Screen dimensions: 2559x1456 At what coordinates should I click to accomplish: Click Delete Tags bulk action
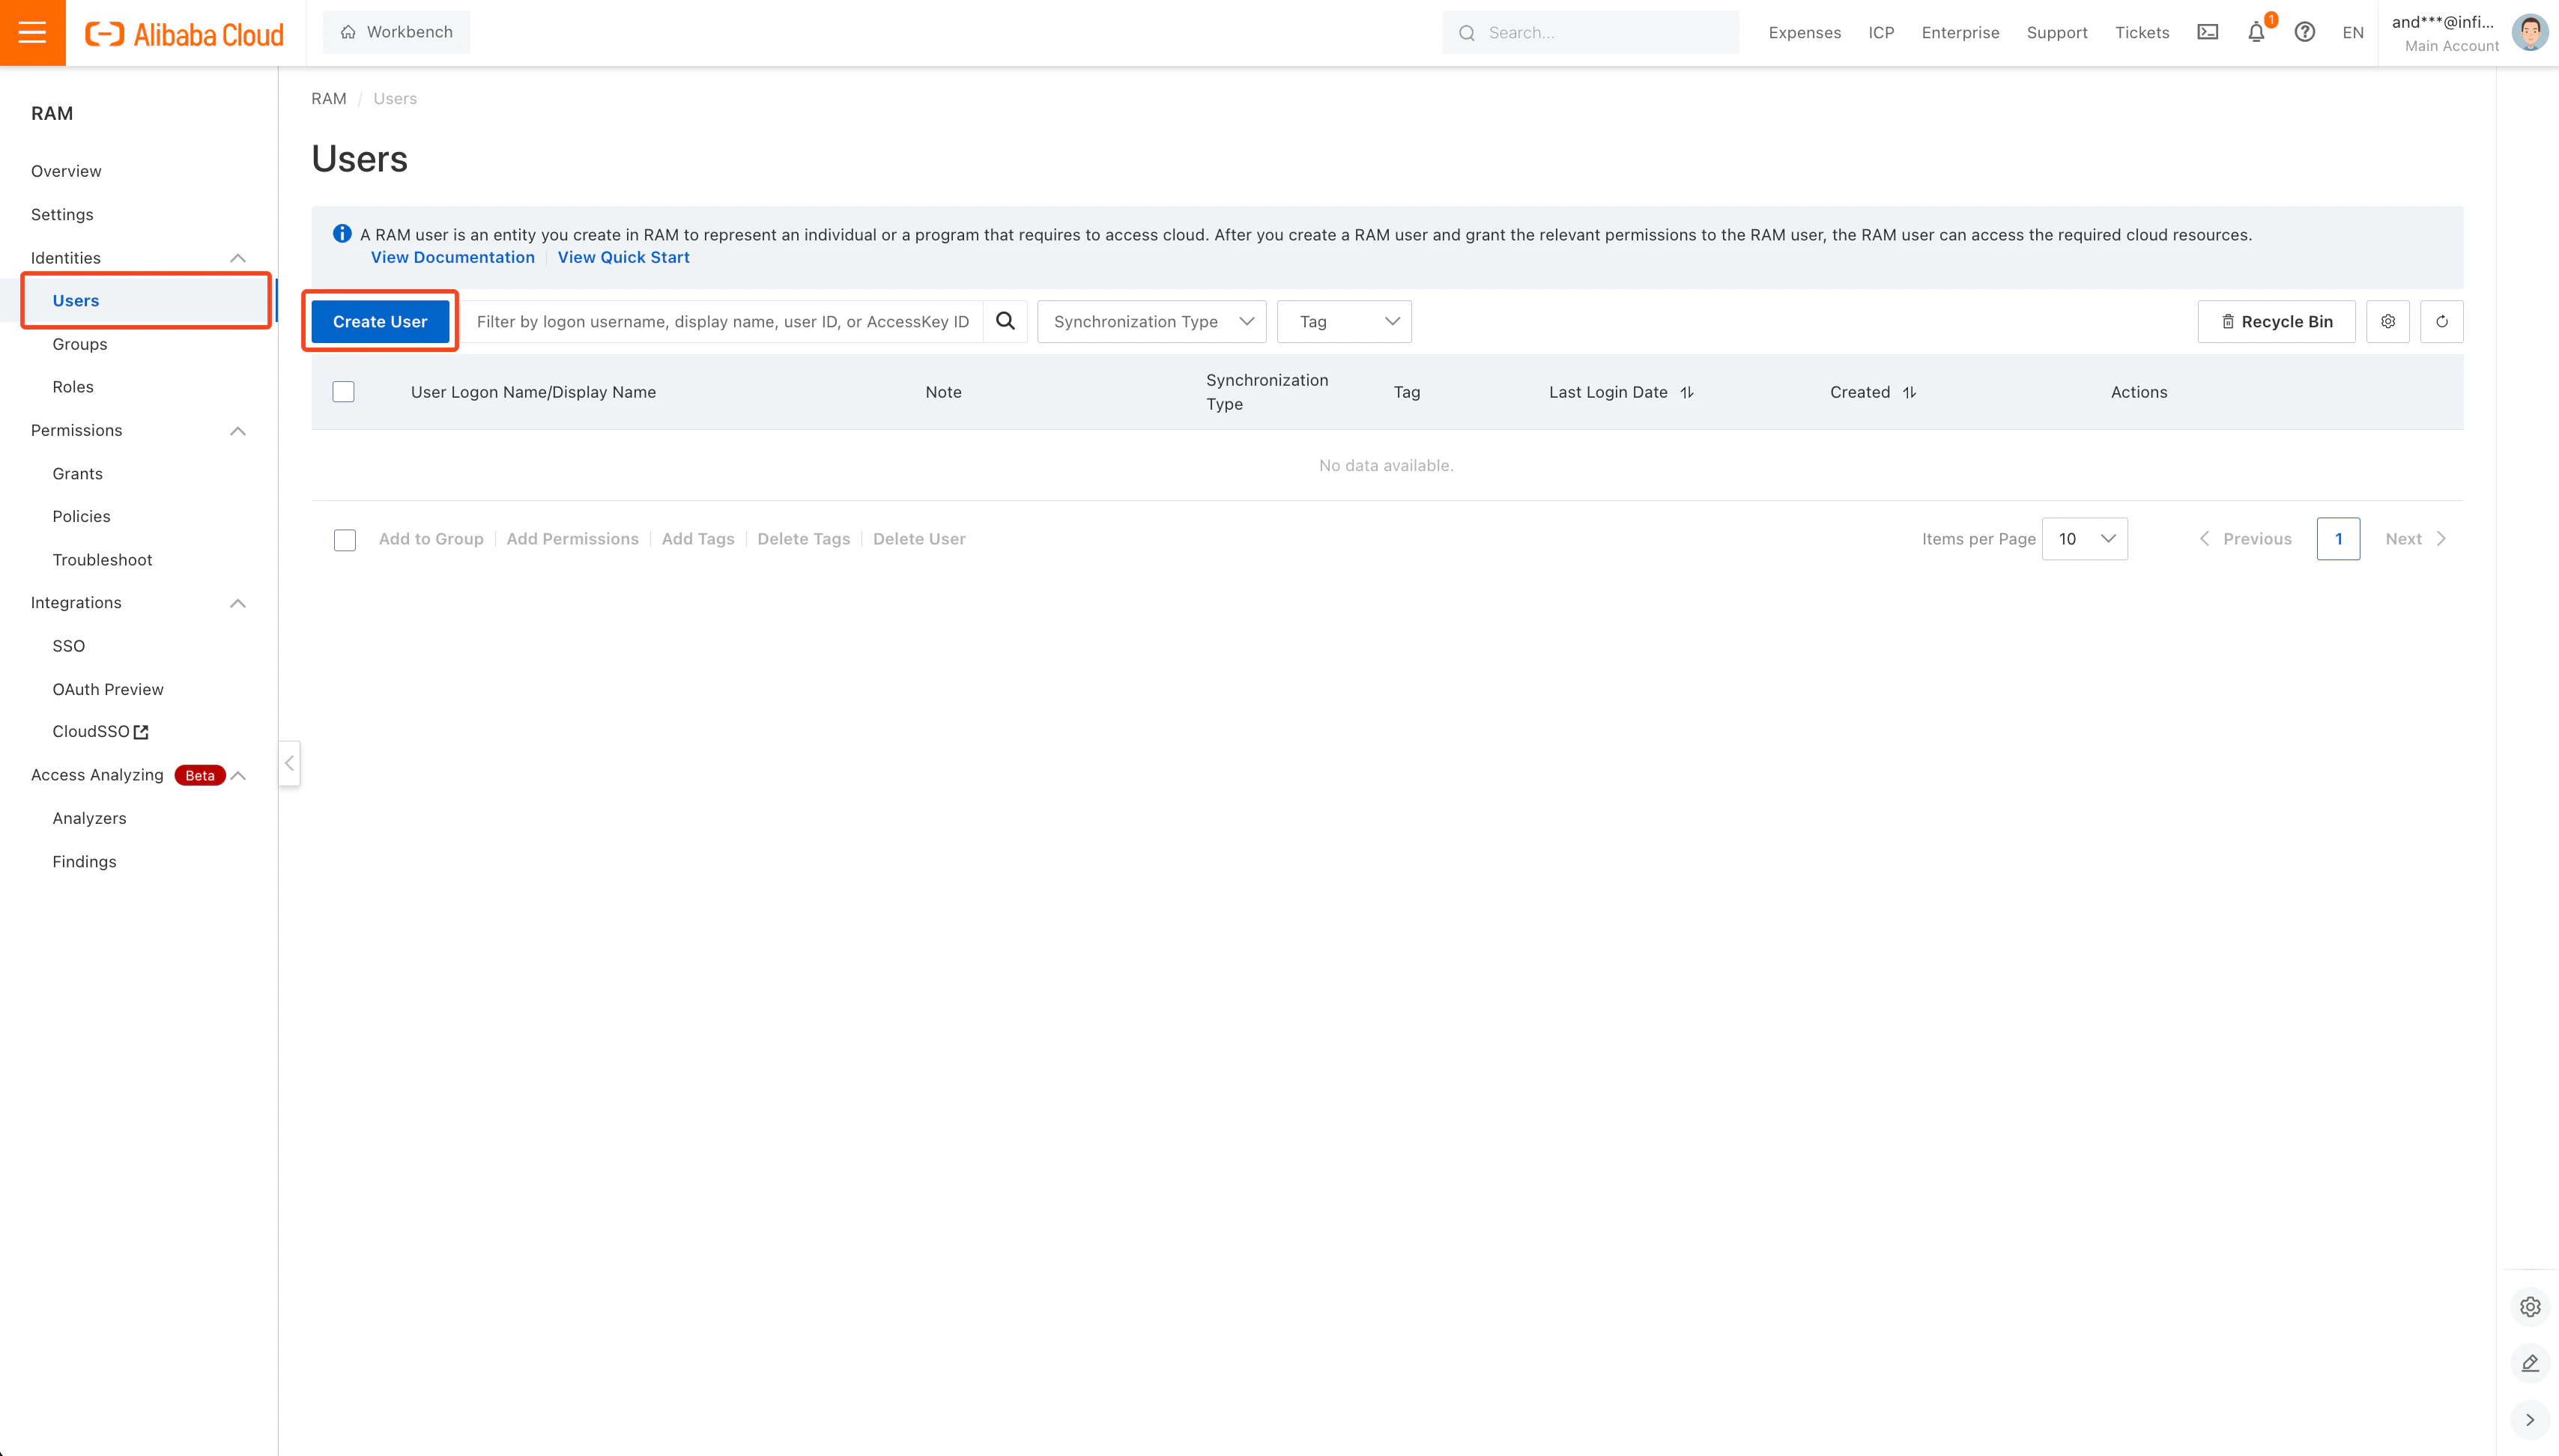[803, 539]
